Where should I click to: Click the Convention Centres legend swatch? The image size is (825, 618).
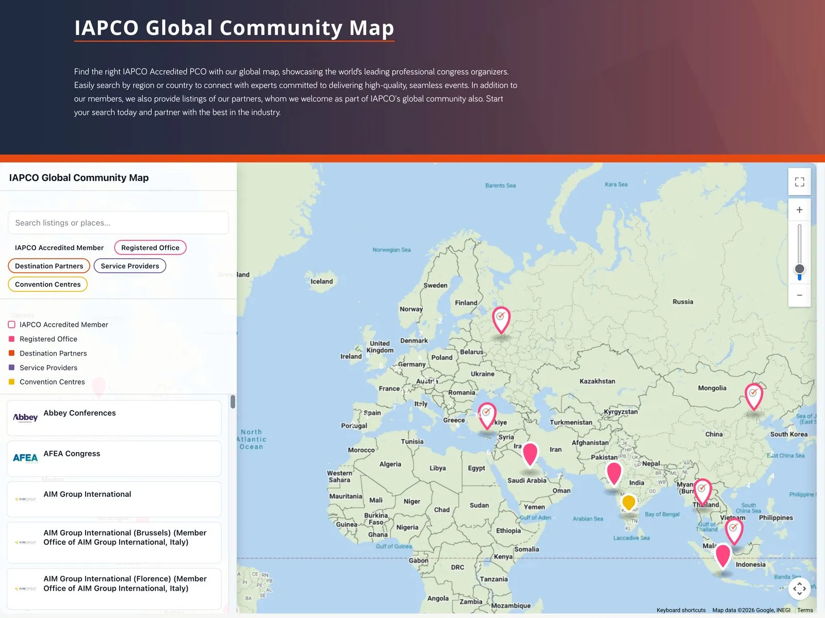pyautogui.click(x=11, y=382)
